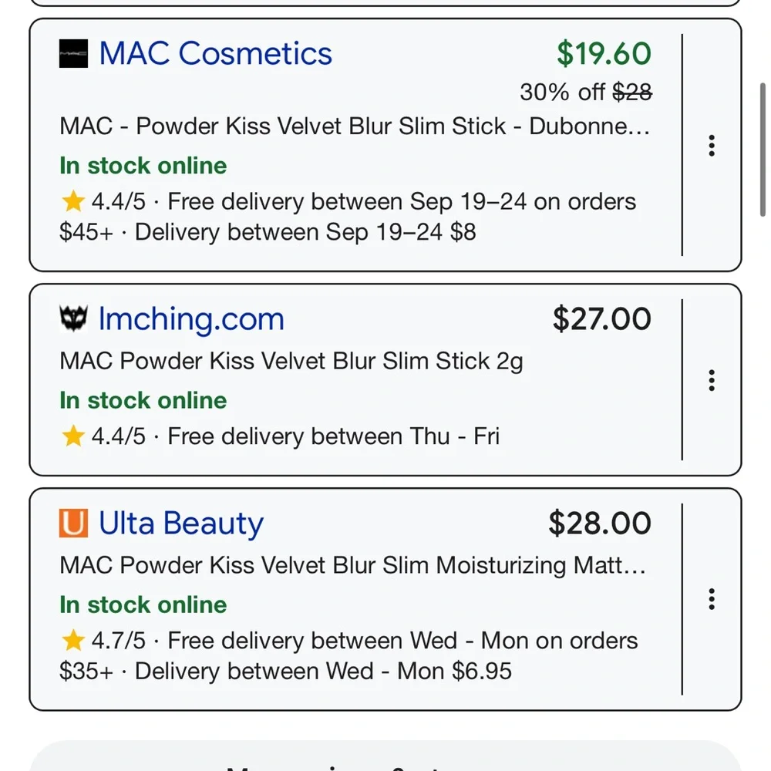Select the $28.00 price from Ulta Beauty
Screen dimensions: 771x771
pyautogui.click(x=600, y=524)
